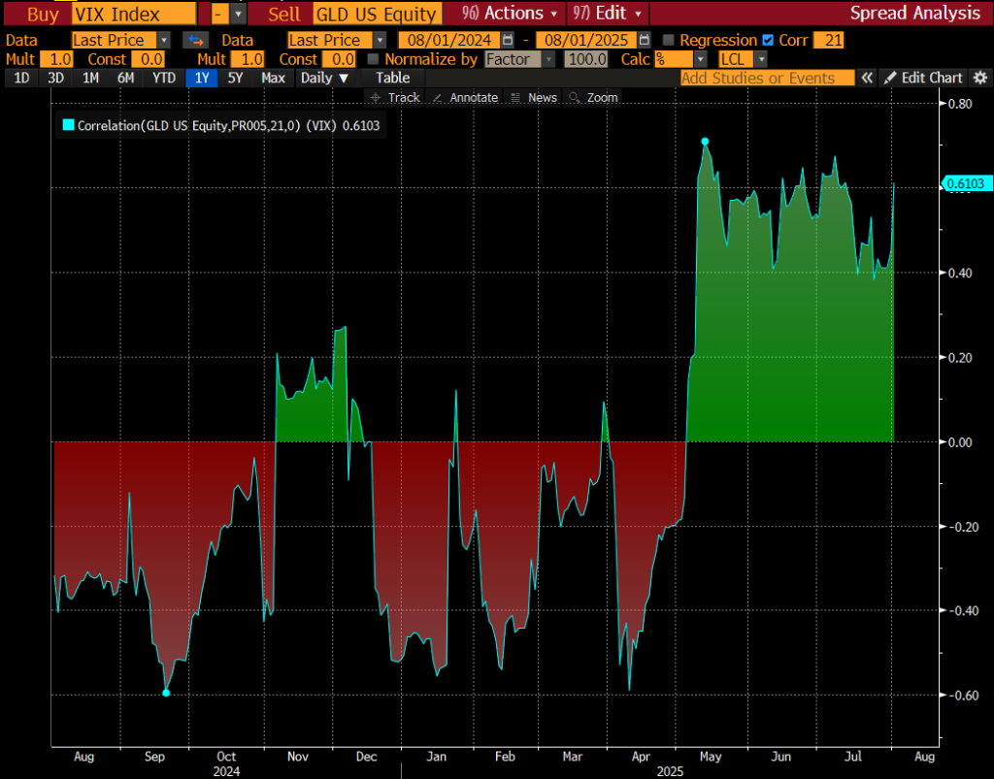The image size is (994, 779).
Task: Uncheck the Corr checkbox
Action: [769, 40]
